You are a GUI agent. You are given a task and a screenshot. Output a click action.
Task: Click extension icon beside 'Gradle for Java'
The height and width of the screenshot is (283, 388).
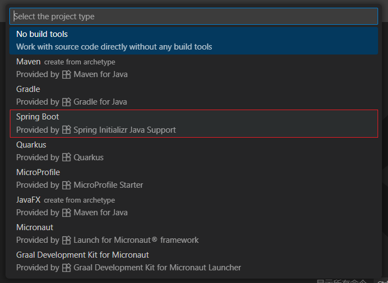click(66, 102)
